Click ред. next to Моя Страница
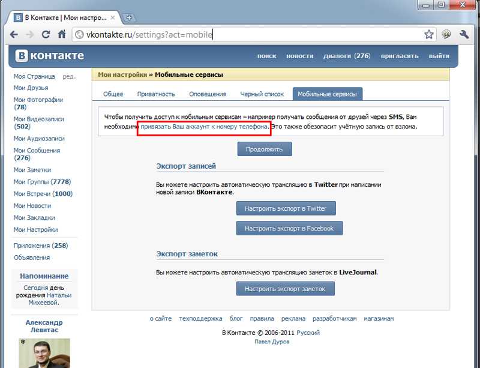480x368 pixels. (69, 77)
